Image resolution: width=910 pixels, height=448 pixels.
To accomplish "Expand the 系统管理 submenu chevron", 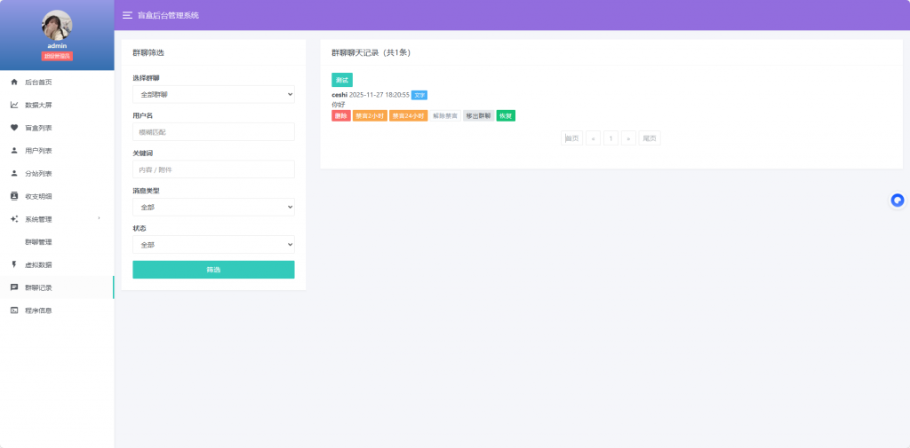I will click(99, 218).
